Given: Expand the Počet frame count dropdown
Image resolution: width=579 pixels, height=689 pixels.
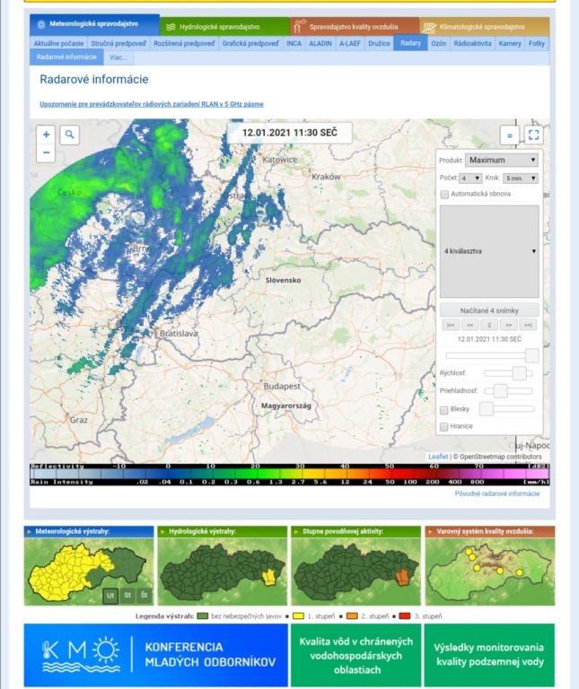Looking at the screenshot, I should (x=471, y=178).
